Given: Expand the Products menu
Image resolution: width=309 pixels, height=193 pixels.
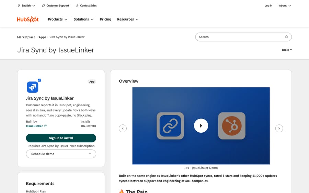Looking at the screenshot, I should [x=58, y=19].
